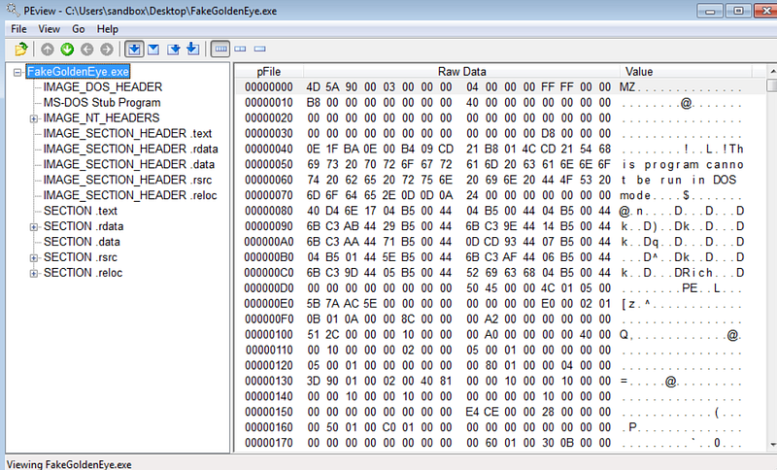Expand the SECTION .rsrc node
This screenshot has width=777, height=470.
pyautogui.click(x=33, y=257)
